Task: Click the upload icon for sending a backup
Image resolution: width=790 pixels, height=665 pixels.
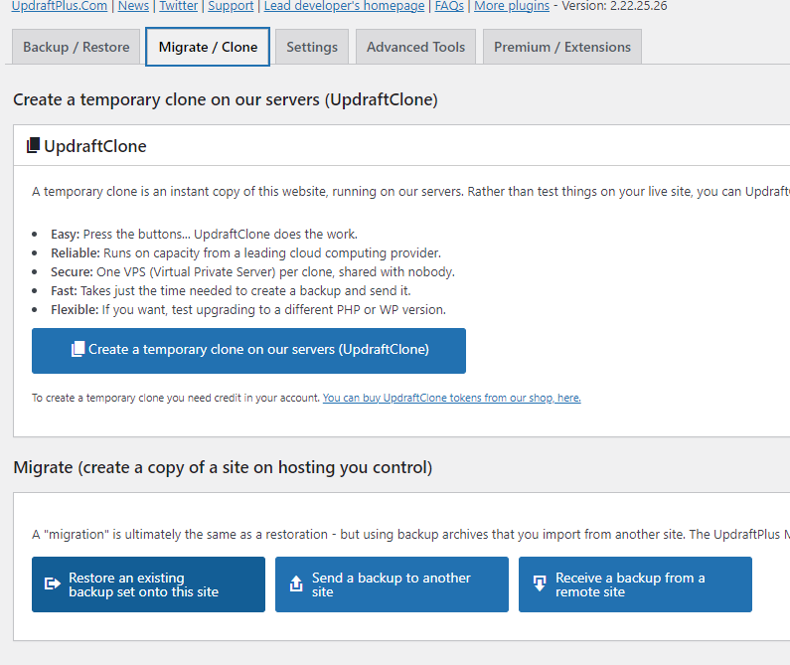Action: click(x=295, y=584)
